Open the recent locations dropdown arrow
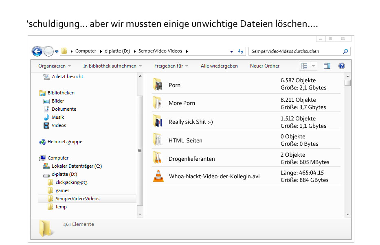The height and width of the screenshot is (245, 380). (x=57, y=51)
